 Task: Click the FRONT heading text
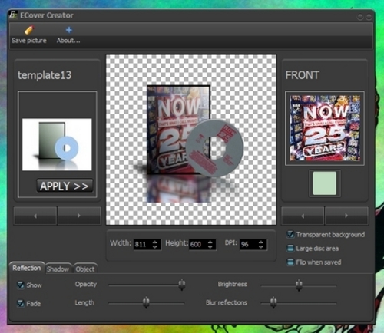[x=303, y=75]
